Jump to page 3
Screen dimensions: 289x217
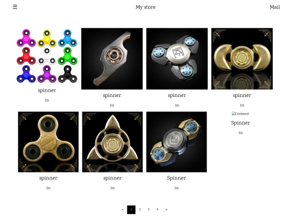pyautogui.click(x=149, y=209)
